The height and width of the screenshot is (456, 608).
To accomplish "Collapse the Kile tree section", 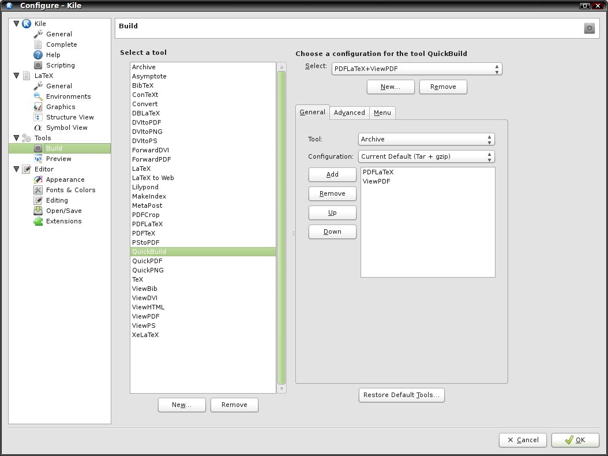I will click(16, 24).
